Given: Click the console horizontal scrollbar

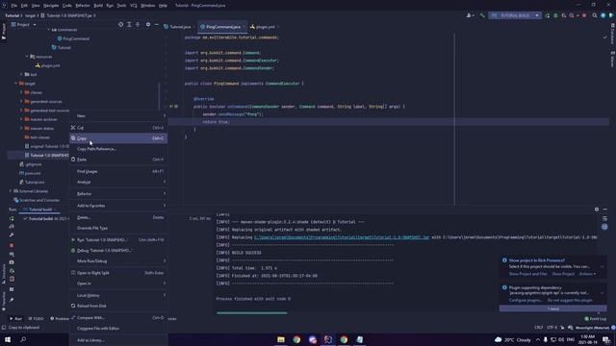Looking at the screenshot, I should point(252,312).
